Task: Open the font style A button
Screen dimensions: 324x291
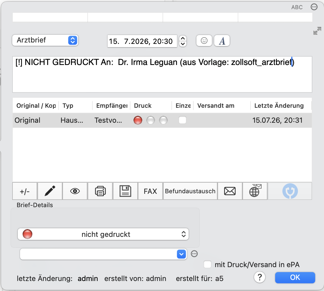Action: click(222, 41)
